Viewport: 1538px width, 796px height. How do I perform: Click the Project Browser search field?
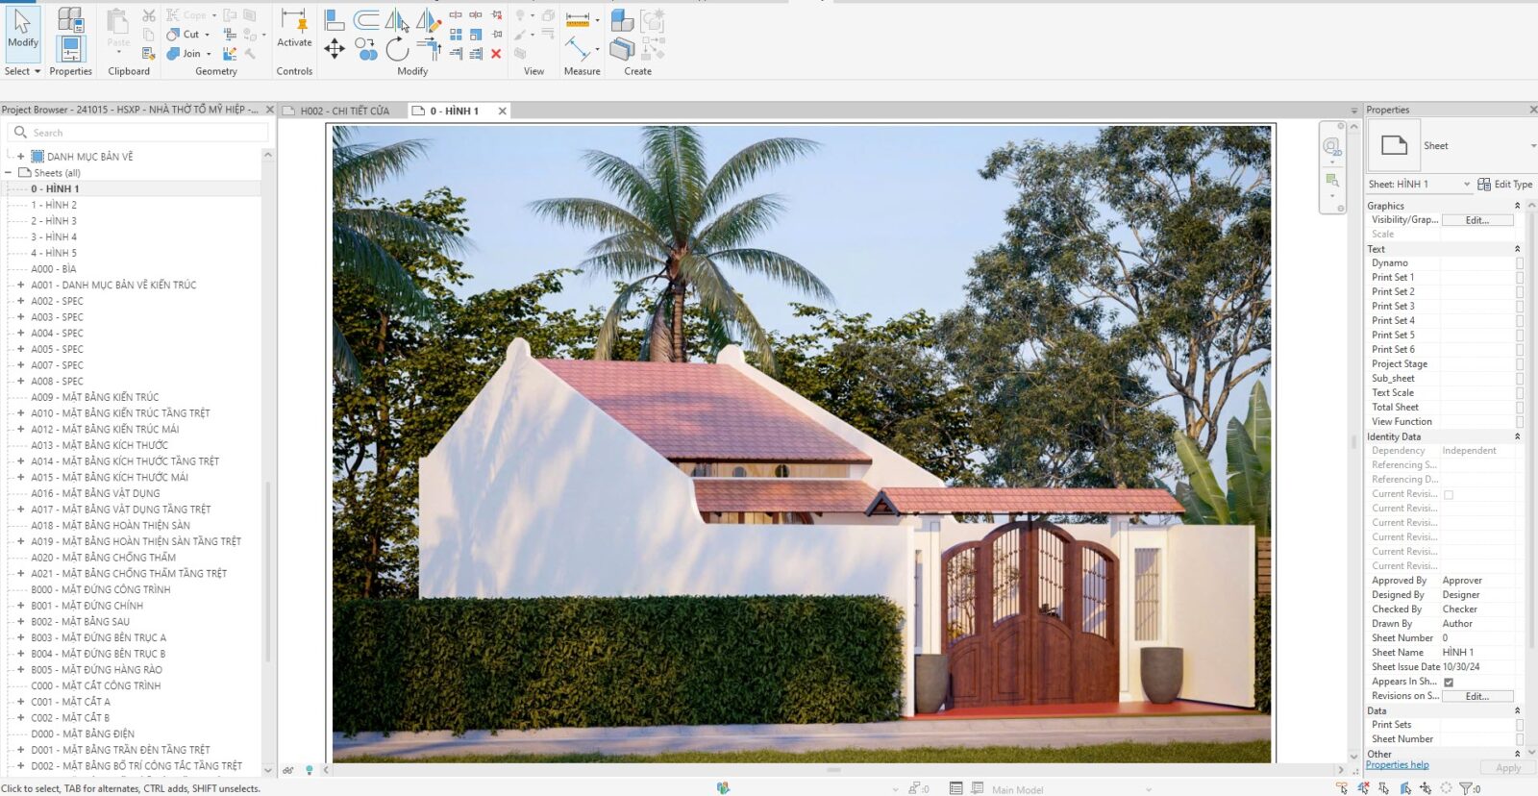pos(138,133)
